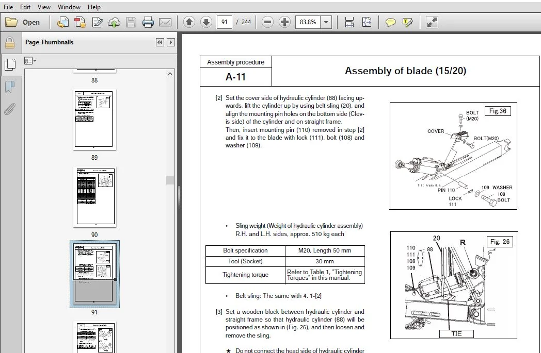Select the Highlight text tool
The height and width of the screenshot is (353, 541).
pyautogui.click(x=407, y=22)
